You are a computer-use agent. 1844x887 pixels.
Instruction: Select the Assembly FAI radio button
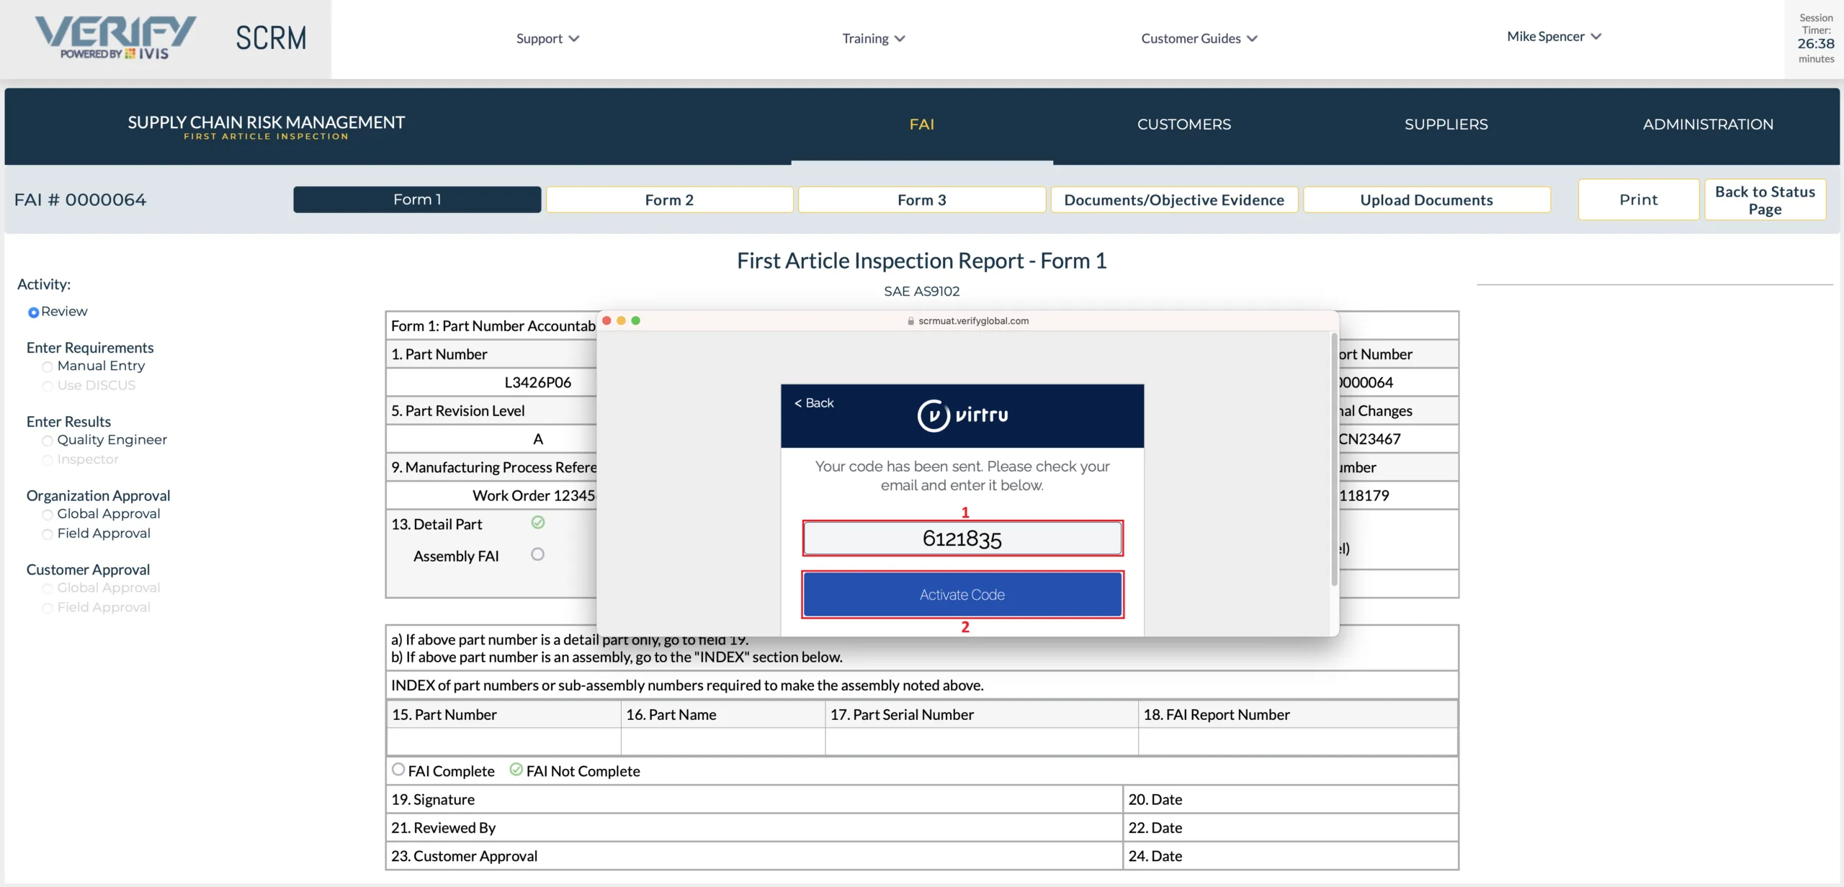[x=537, y=554]
